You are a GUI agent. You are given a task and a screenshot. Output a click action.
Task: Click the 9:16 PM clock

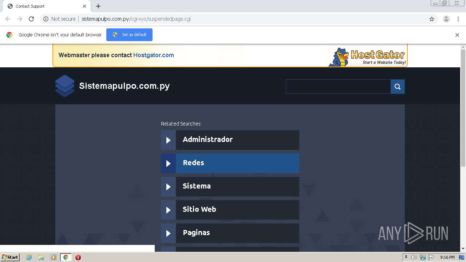click(x=447, y=257)
